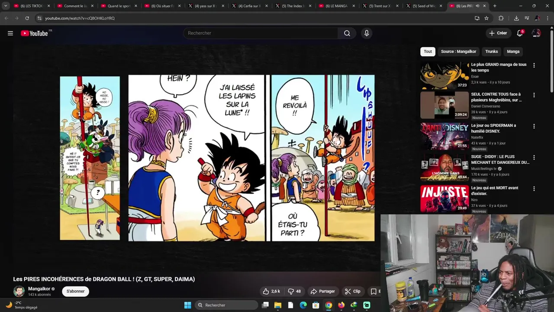Image resolution: width=554 pixels, height=312 pixels.
Task: Dislike the video showing 48
Action: click(x=294, y=291)
